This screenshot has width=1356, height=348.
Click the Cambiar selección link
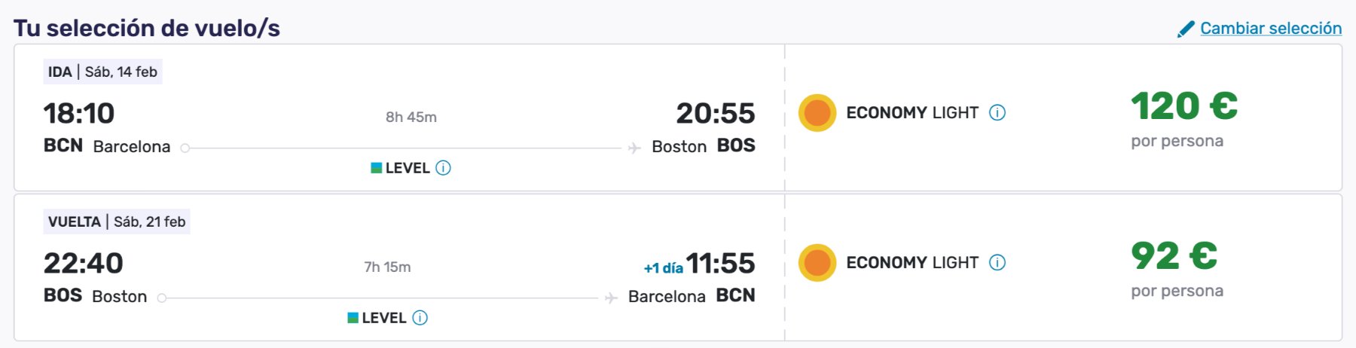pos(1270,29)
